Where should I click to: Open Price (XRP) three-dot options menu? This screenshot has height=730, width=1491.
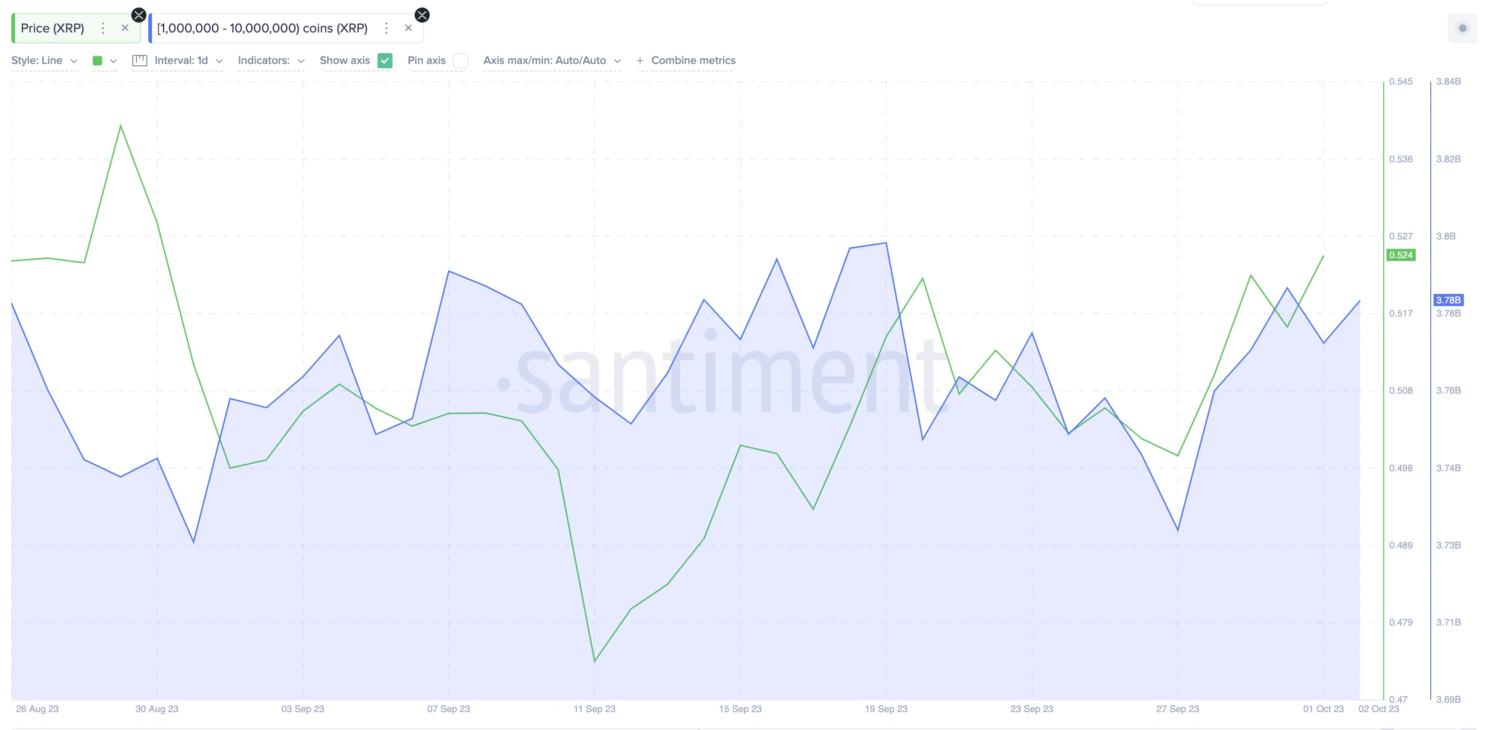coord(103,28)
